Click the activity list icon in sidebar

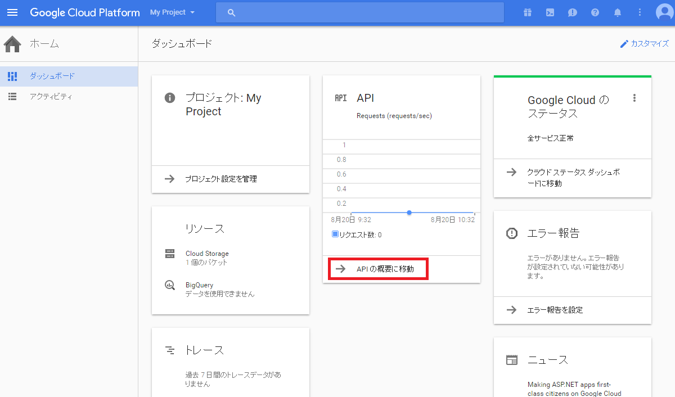(x=12, y=97)
